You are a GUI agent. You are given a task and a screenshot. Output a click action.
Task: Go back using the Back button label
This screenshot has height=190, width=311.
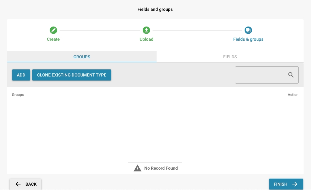pos(31,184)
